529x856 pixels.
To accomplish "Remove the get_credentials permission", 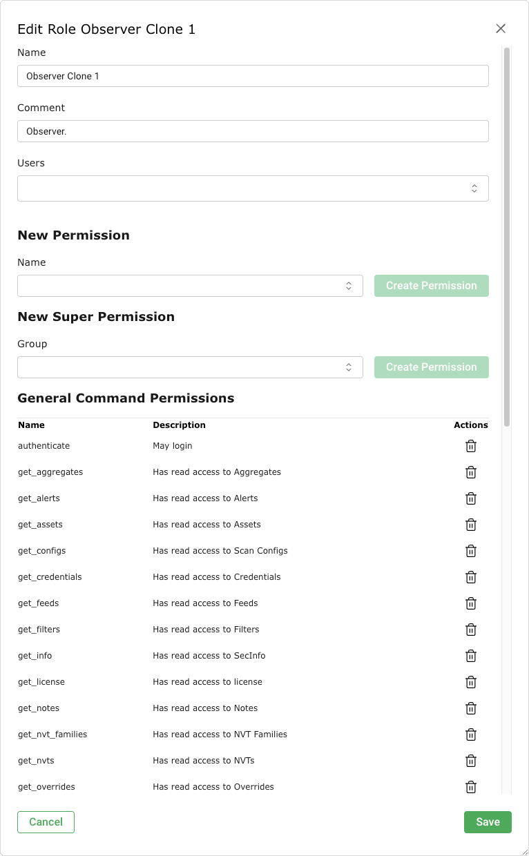I will [471, 577].
